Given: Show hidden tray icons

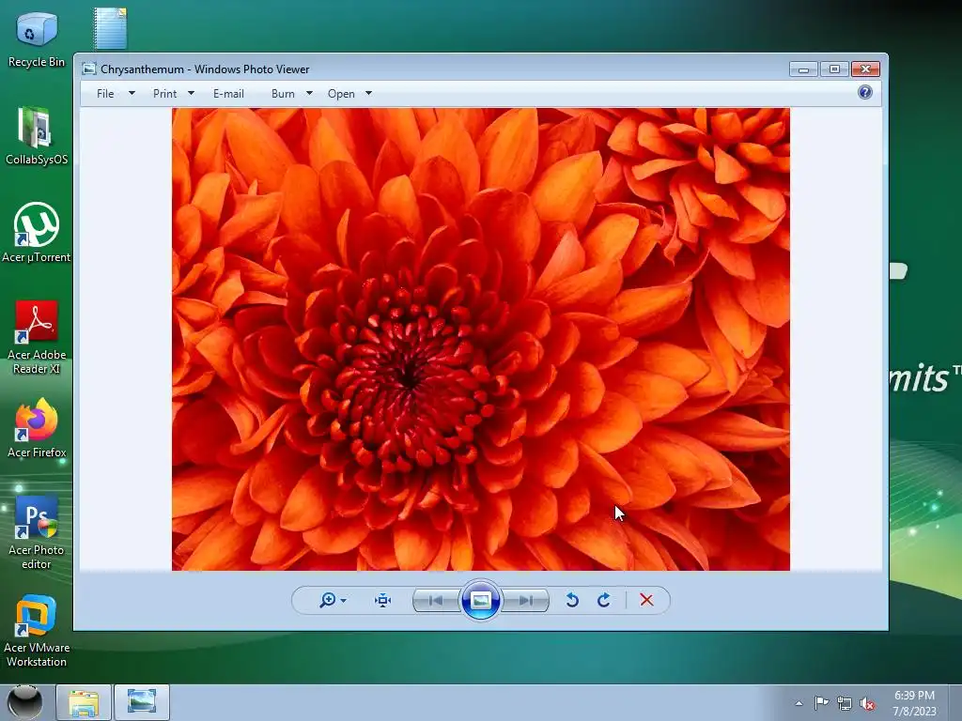Looking at the screenshot, I should 799,703.
